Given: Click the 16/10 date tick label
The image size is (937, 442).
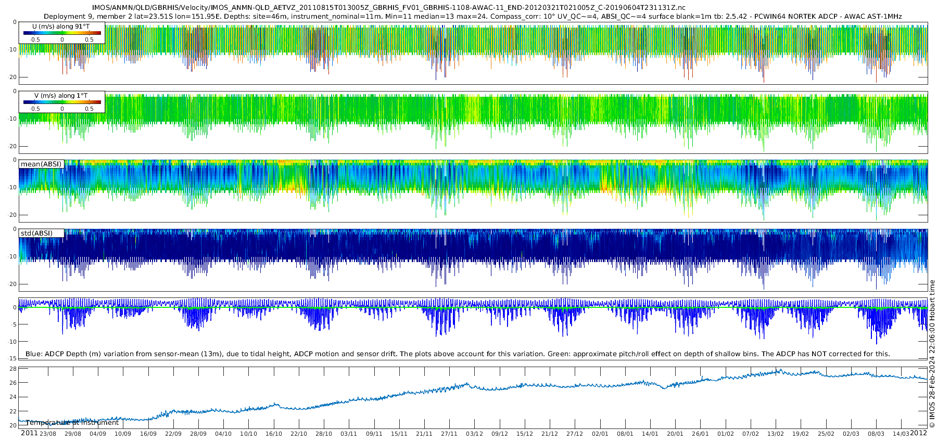Looking at the screenshot, I should coord(274,434).
